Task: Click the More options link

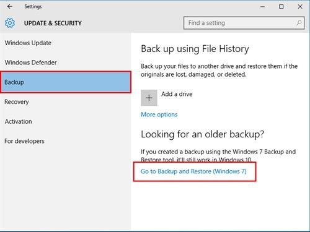Action: (x=159, y=114)
